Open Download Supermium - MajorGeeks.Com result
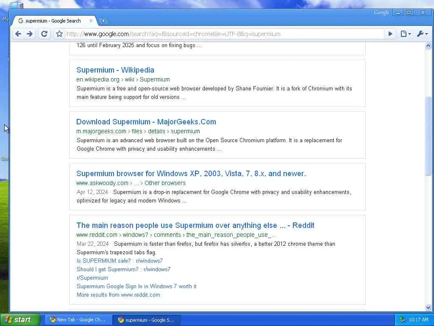This screenshot has height=326, width=434. click(x=146, y=122)
